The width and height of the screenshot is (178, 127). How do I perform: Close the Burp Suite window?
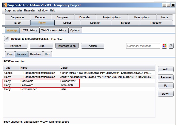tap(173, 5)
